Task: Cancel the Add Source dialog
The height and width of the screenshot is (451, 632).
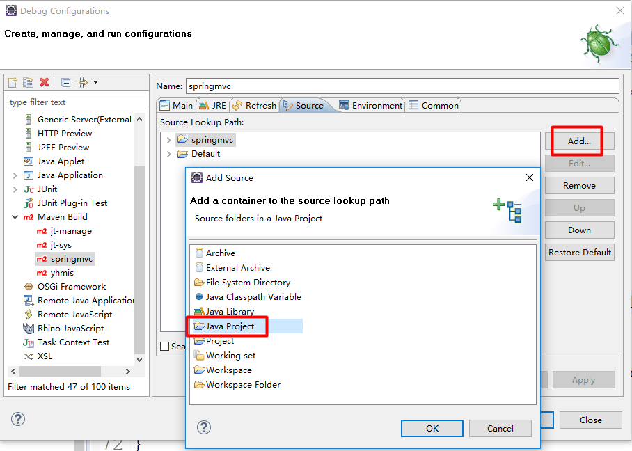Action: point(500,429)
